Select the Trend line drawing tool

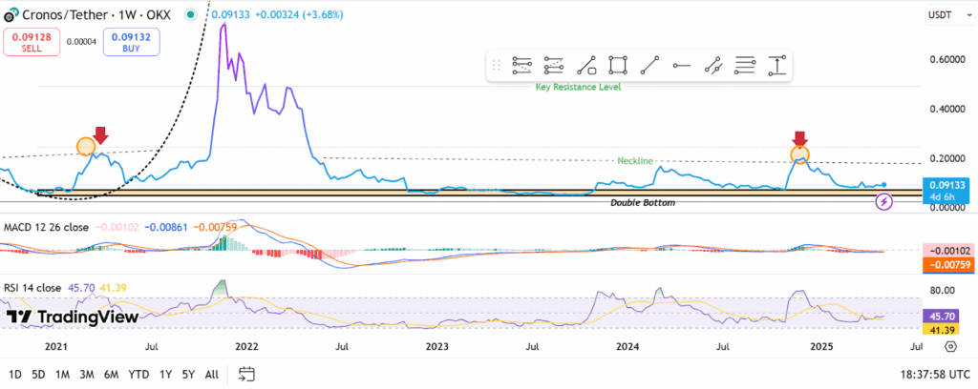click(x=649, y=66)
